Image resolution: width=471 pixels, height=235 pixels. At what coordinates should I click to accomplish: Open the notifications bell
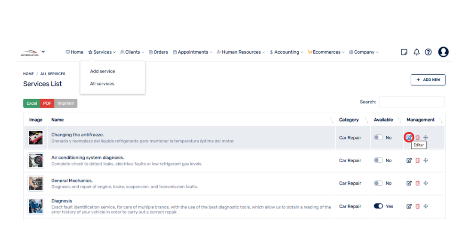click(x=416, y=52)
